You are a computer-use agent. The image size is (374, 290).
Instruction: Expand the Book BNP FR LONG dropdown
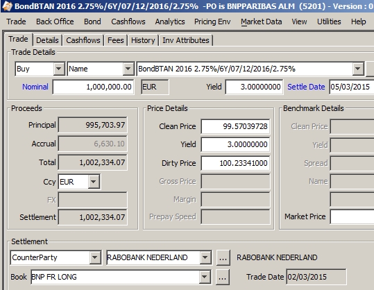tap(205, 277)
